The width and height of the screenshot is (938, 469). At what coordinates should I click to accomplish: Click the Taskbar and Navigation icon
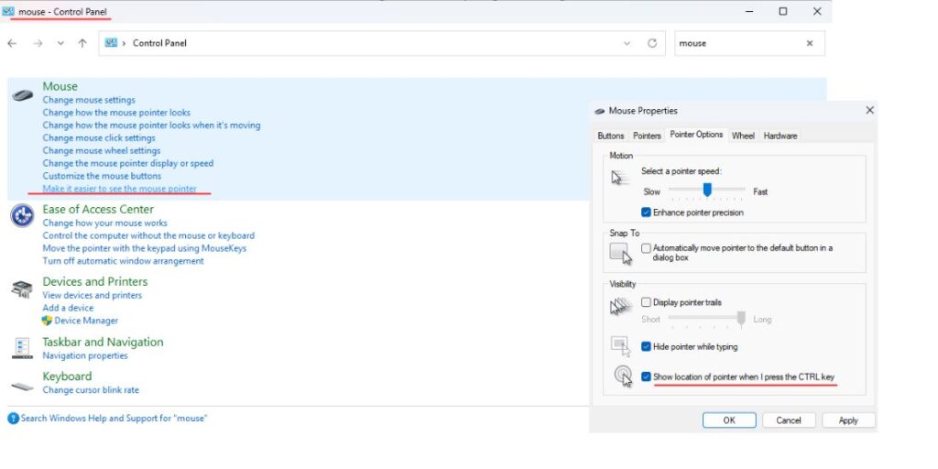tap(22, 348)
